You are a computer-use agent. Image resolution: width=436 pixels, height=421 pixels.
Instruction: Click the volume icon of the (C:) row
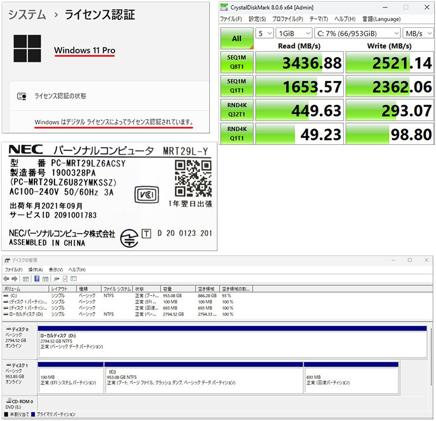click(x=6, y=296)
